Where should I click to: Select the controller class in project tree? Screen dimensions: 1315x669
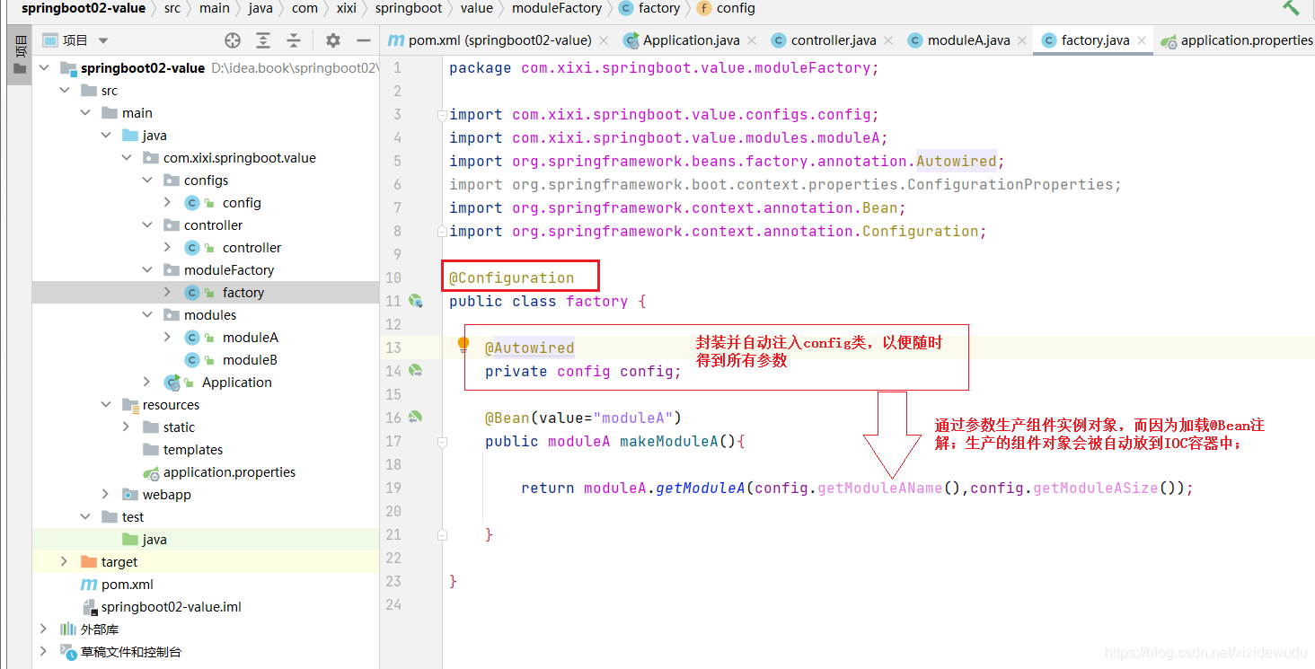pyautogui.click(x=252, y=248)
